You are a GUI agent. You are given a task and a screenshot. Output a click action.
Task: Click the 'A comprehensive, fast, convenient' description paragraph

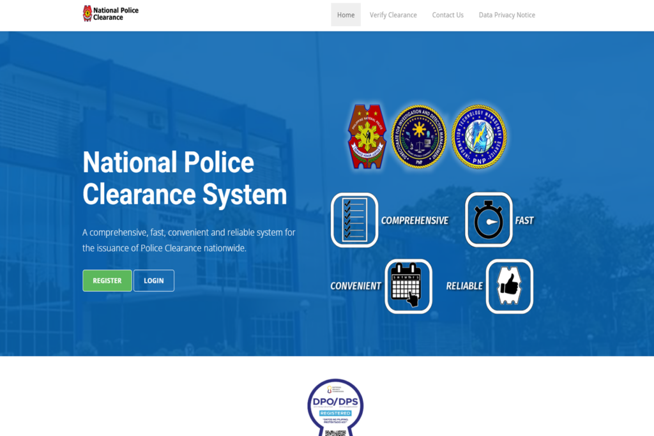coord(189,240)
